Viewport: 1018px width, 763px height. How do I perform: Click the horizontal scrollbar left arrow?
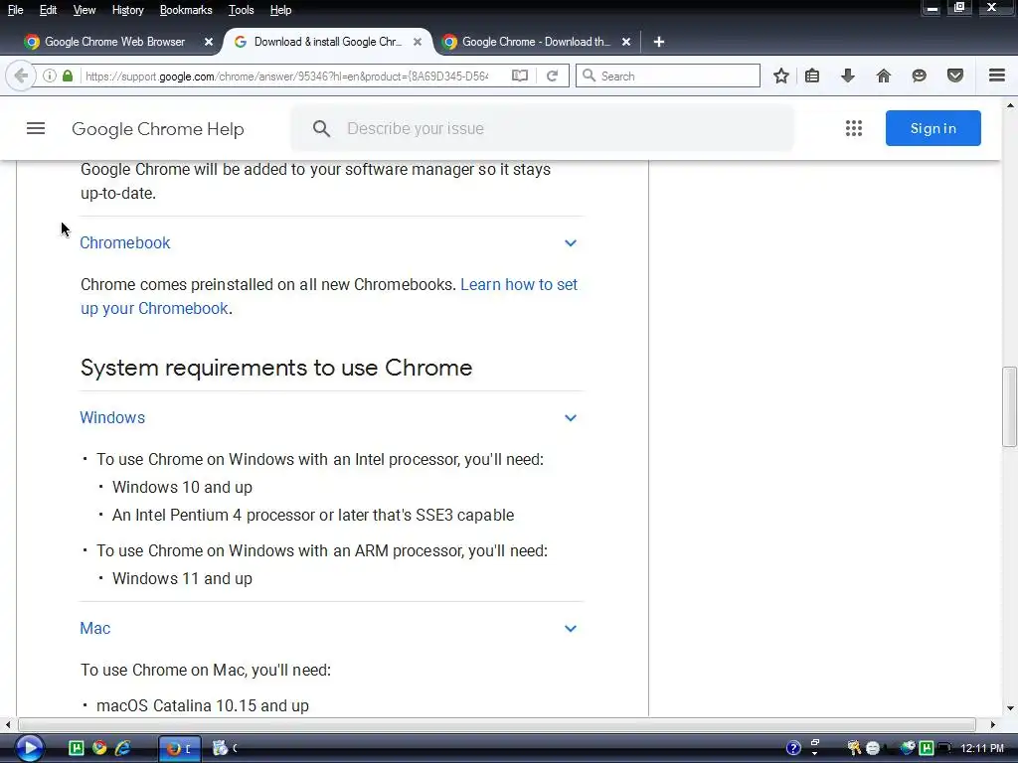(8, 724)
